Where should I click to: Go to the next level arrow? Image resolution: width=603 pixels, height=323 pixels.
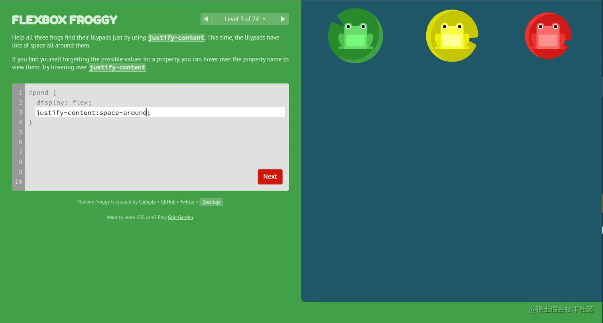(283, 19)
